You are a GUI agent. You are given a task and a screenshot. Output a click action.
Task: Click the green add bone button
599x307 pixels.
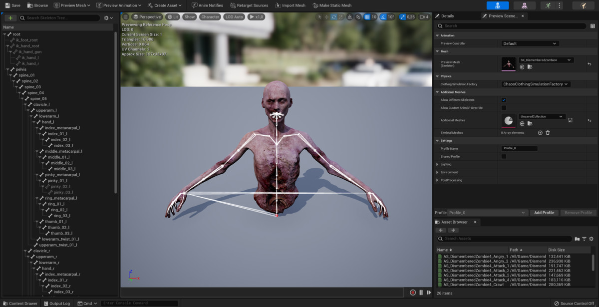(x=10, y=18)
